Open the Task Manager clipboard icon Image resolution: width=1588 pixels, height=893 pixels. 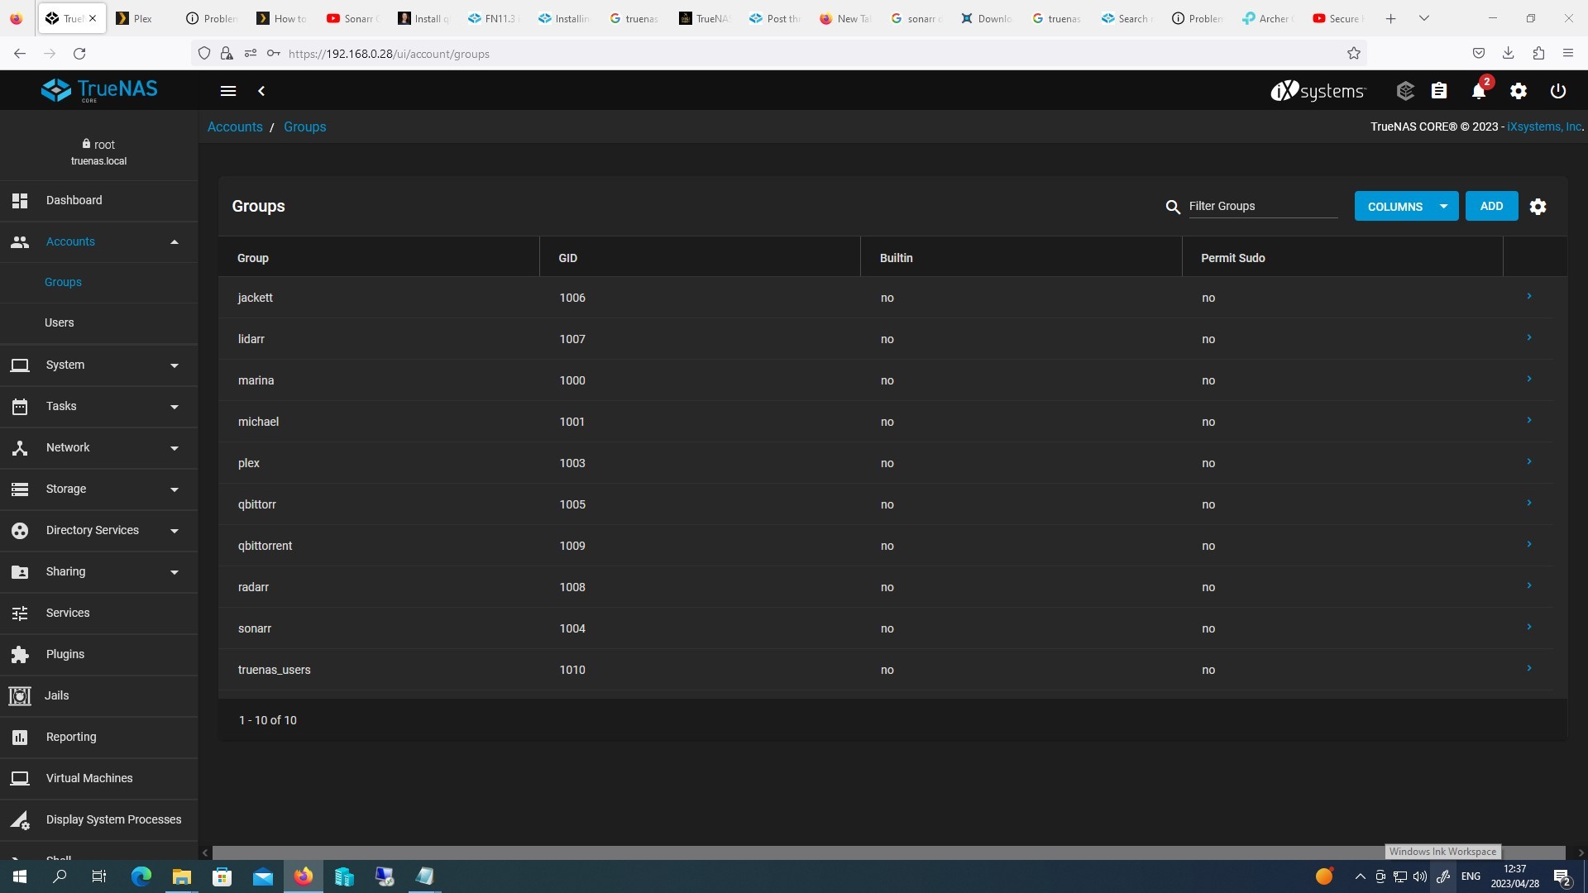(1439, 91)
